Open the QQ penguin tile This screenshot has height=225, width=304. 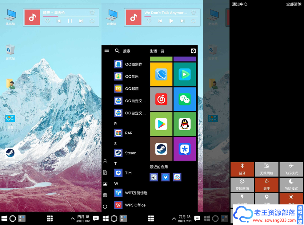click(185, 124)
